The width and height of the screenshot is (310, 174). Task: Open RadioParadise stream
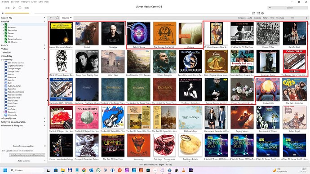tap(14, 98)
